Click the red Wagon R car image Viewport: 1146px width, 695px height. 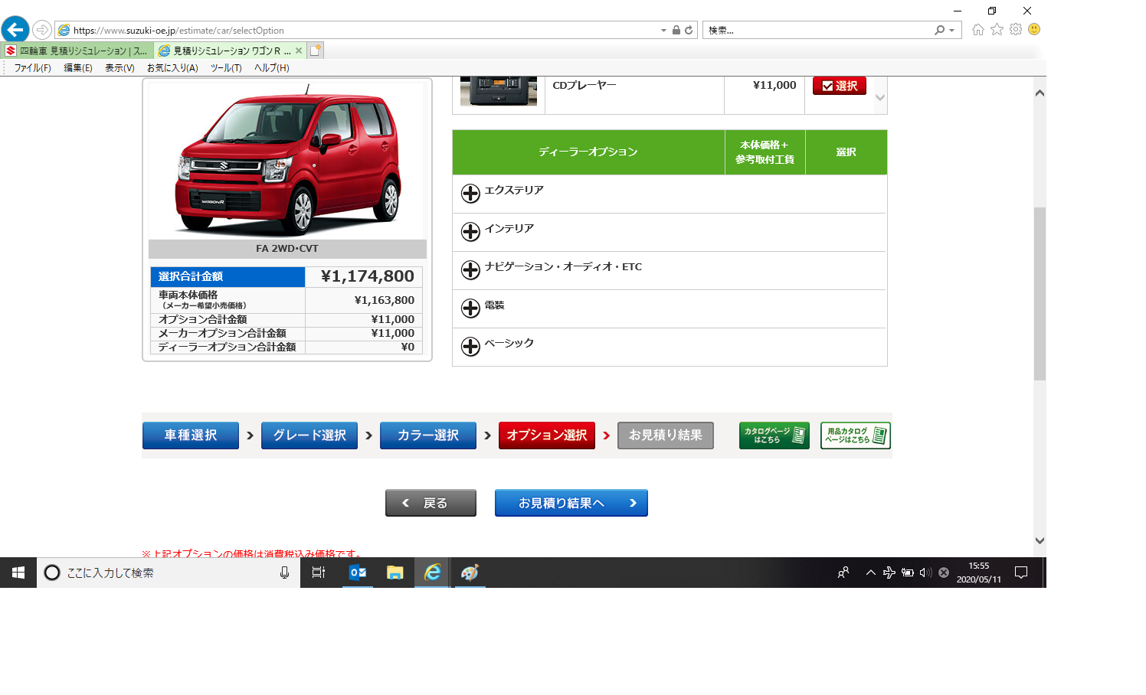point(288,161)
